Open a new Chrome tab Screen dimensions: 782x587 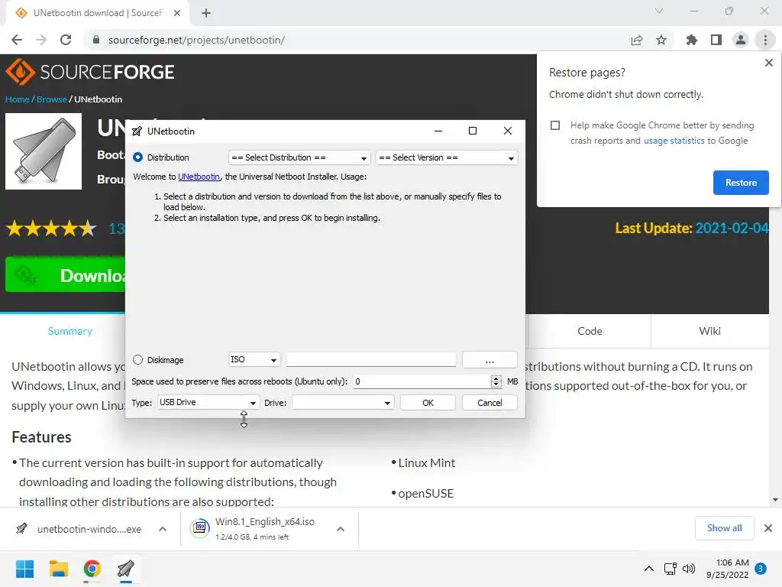pos(206,13)
